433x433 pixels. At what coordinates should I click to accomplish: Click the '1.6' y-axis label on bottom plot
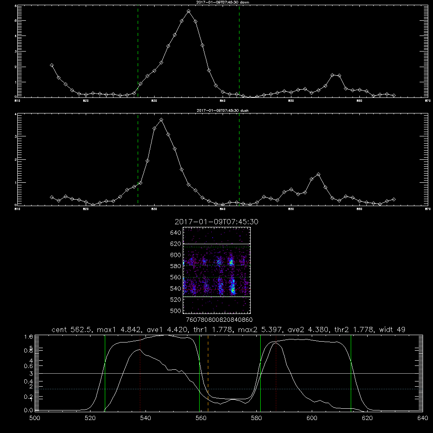(x=29, y=336)
